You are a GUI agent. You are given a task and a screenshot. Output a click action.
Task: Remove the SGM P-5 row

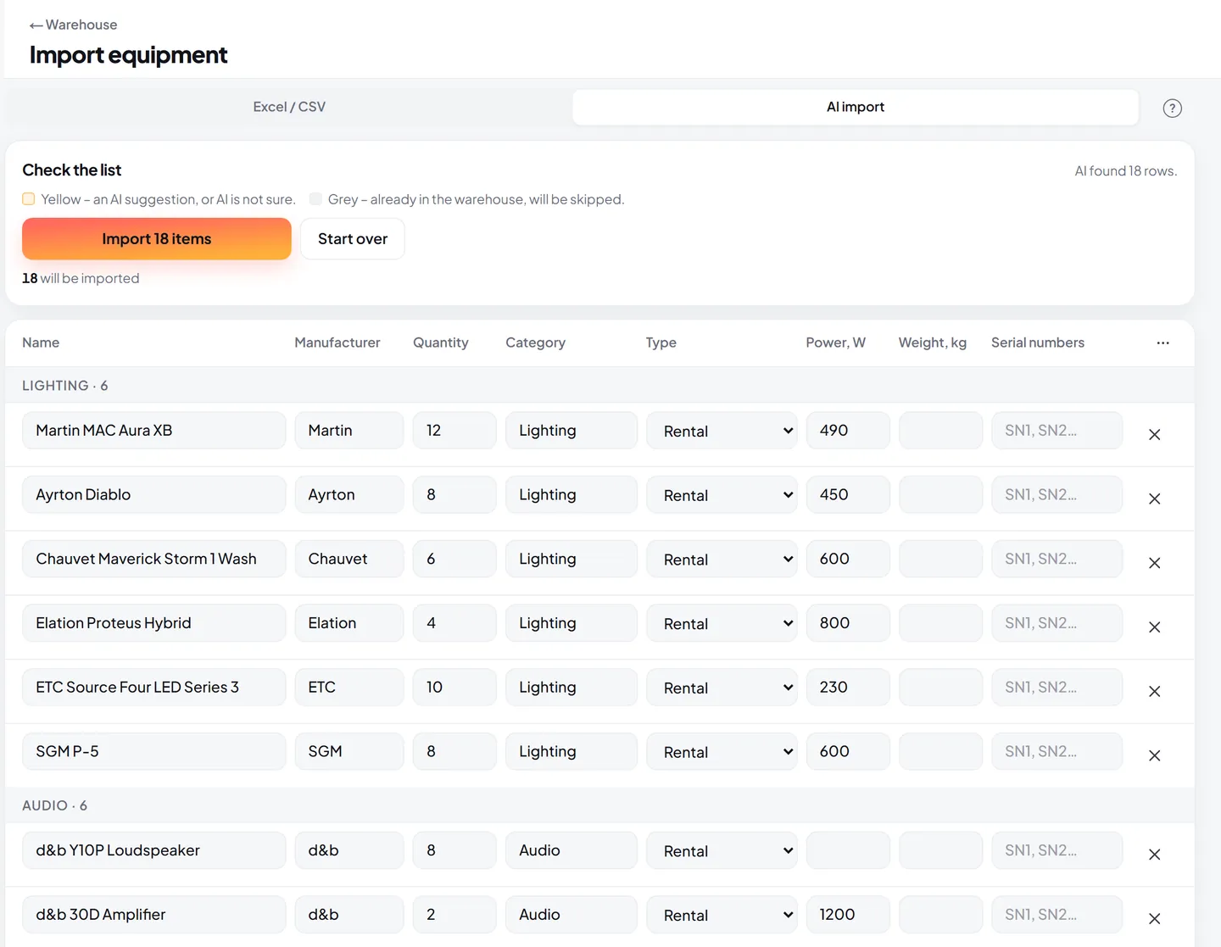click(x=1154, y=755)
